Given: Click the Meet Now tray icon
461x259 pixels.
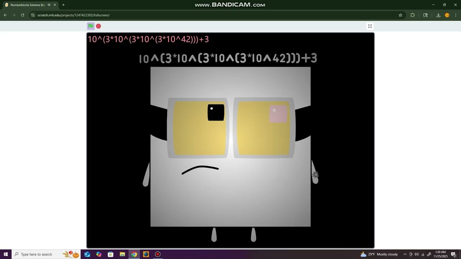Looking at the screenshot, I should pyautogui.click(x=411, y=254).
